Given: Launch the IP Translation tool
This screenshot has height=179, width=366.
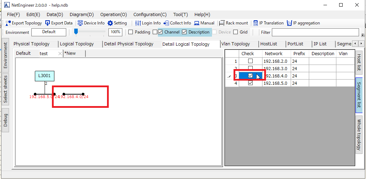Looking at the screenshot, I should (x=256, y=23).
